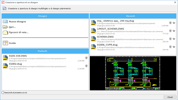Select Nuovo disegno
Screen dimensions: 178x100
(x=18, y=22)
